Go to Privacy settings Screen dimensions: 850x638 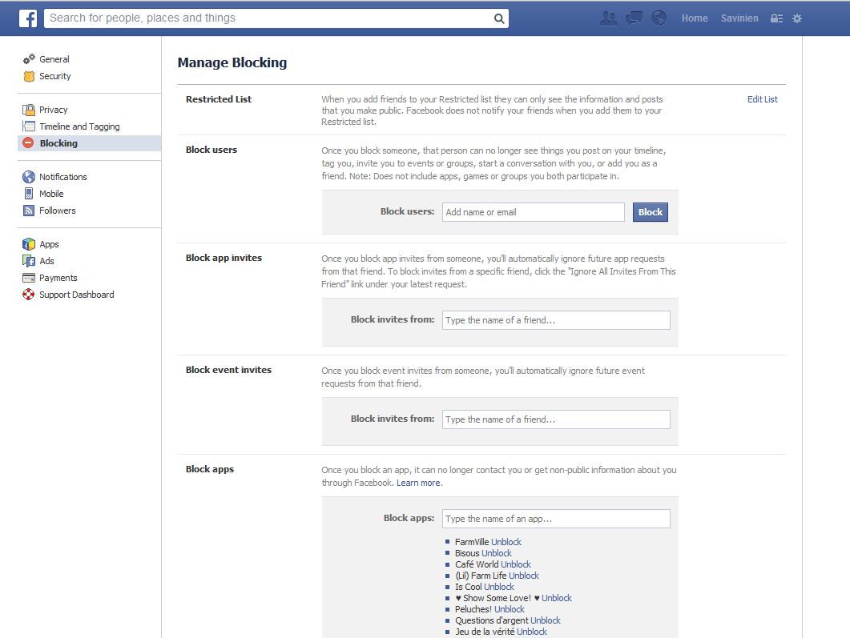(53, 110)
